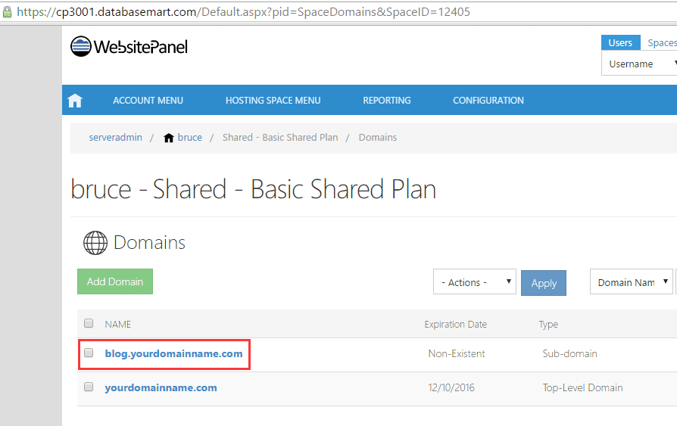The width and height of the screenshot is (677, 426).
Task: Open the yourdomainname.com domain link
Action: pyautogui.click(x=161, y=387)
